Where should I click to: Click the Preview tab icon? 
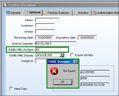76,13
